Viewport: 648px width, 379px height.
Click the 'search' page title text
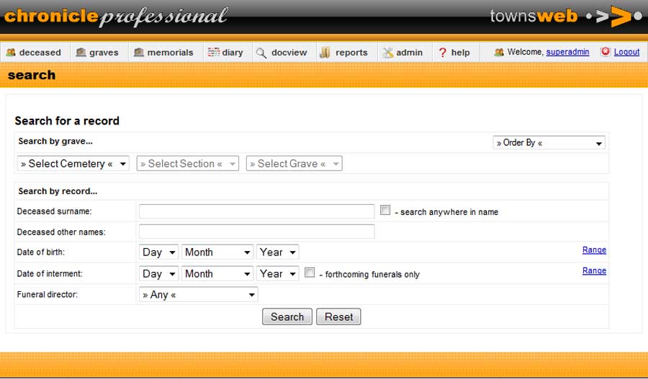coord(32,75)
